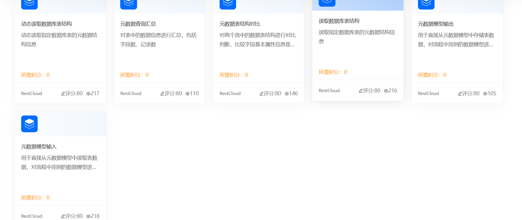
Task: Click 评分:80 rating on 元数据表结构对比 card
Action: point(272,94)
